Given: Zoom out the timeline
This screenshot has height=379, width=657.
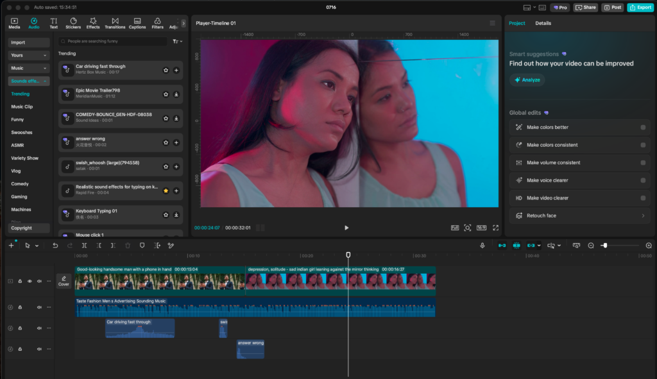Looking at the screenshot, I should click(591, 246).
